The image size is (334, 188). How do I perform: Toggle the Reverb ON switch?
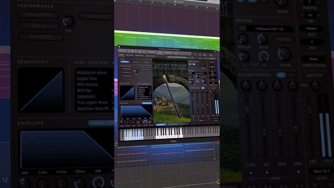coord(190,73)
